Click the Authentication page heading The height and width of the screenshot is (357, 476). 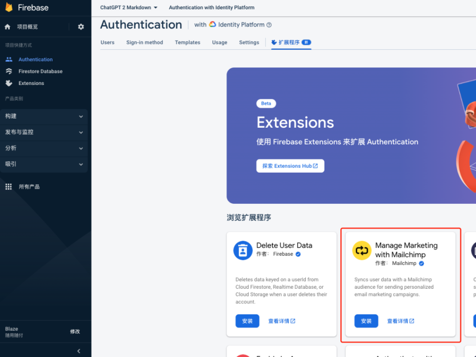click(x=141, y=25)
